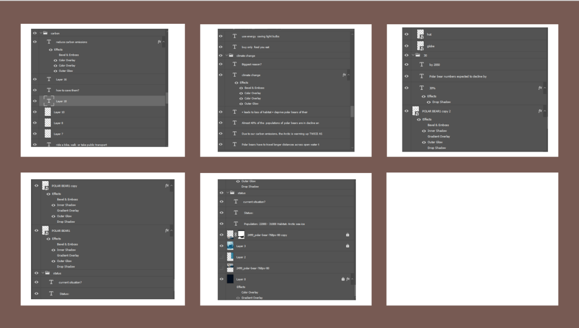The image size is (579, 328).
Task: Show the hidden Layer 2
Action: (x=221, y=257)
